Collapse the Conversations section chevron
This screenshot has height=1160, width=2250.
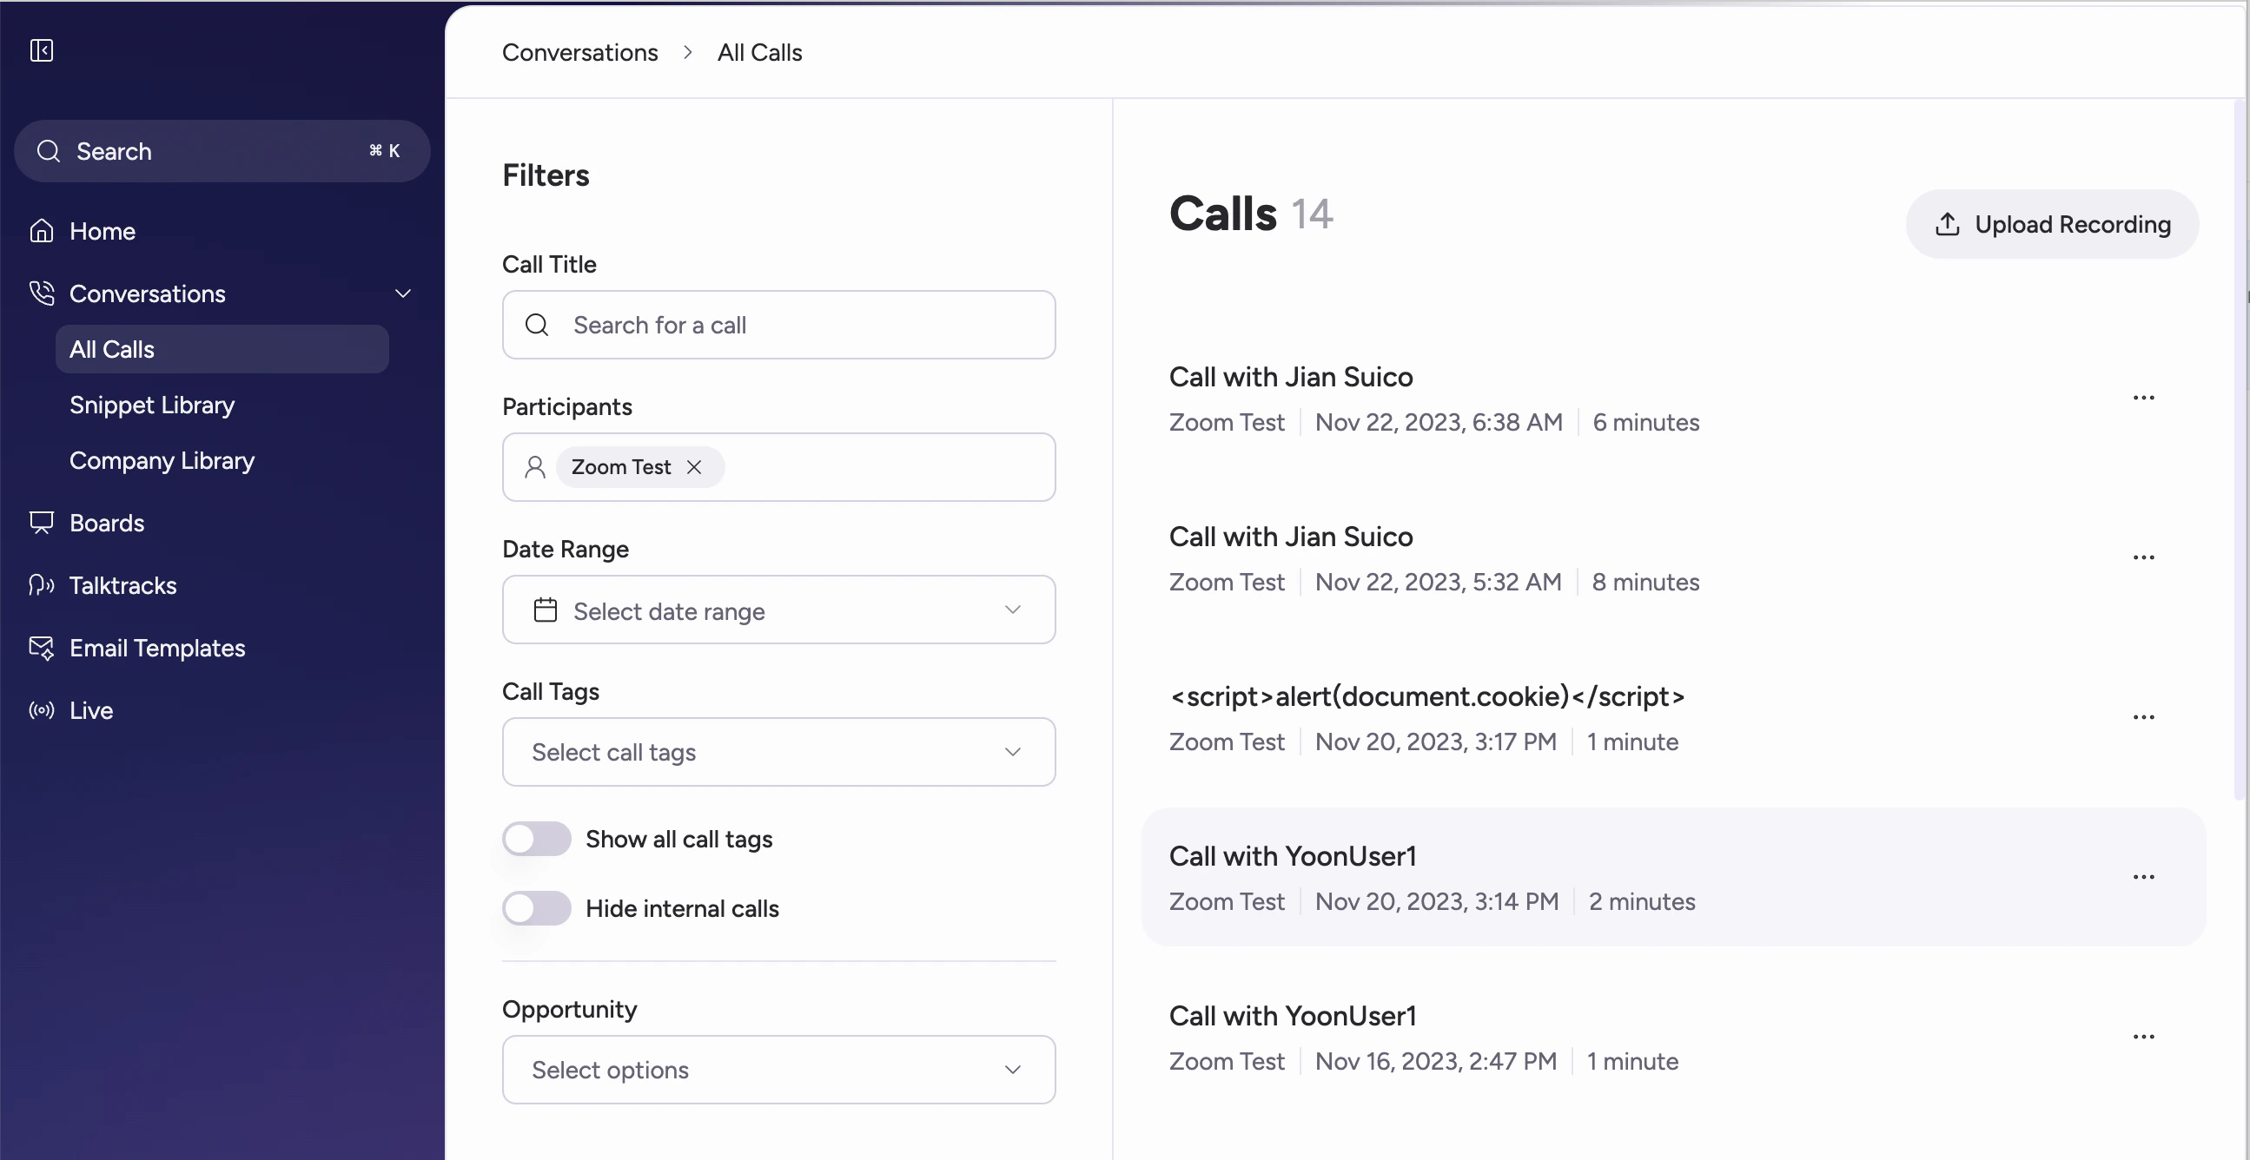(403, 293)
